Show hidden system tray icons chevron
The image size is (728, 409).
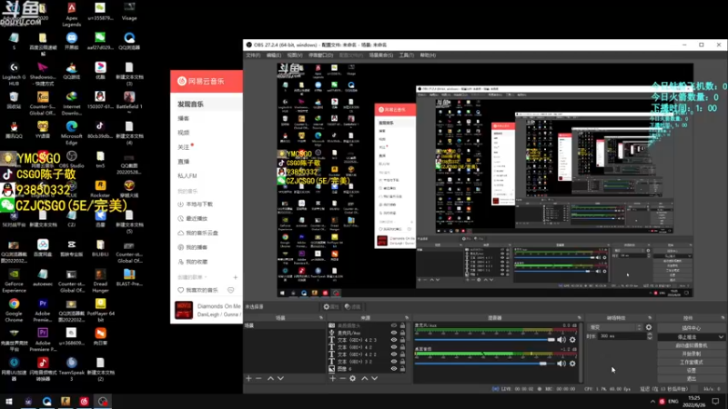point(652,401)
